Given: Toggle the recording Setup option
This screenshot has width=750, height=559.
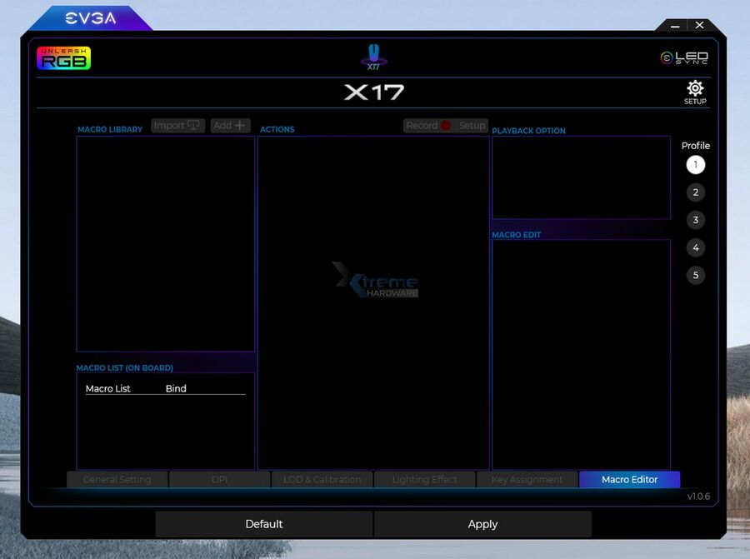Looking at the screenshot, I should coord(472,125).
